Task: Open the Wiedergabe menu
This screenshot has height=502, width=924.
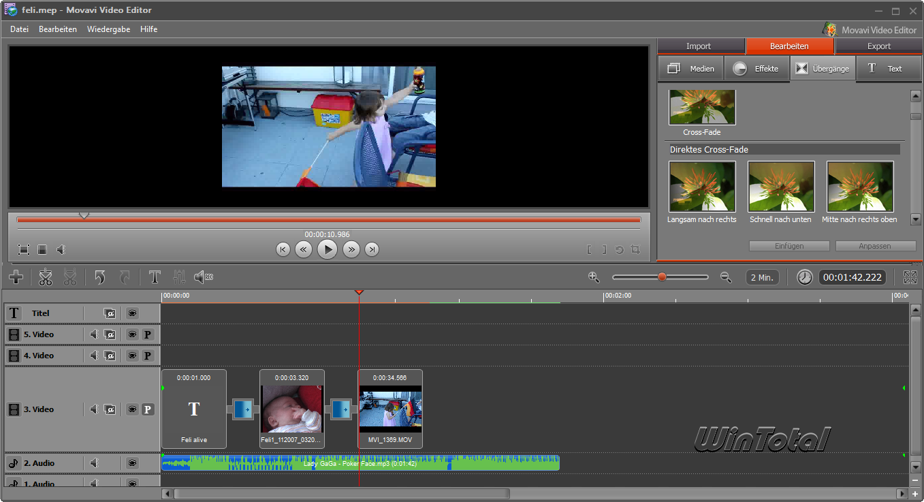Action: (108, 29)
